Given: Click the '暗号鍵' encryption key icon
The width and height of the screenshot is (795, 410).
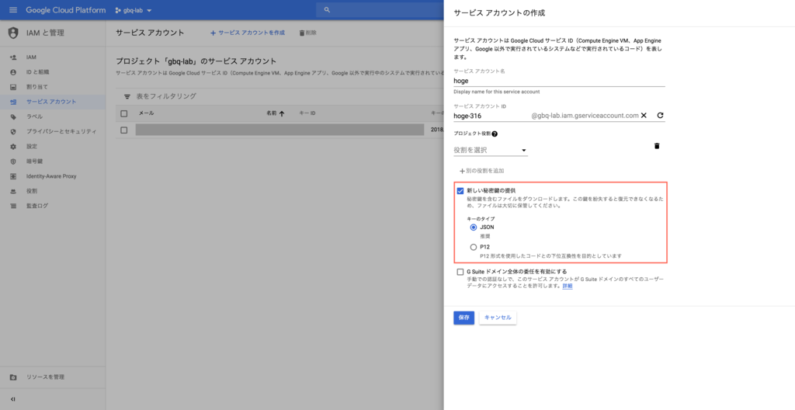Looking at the screenshot, I should [x=14, y=162].
